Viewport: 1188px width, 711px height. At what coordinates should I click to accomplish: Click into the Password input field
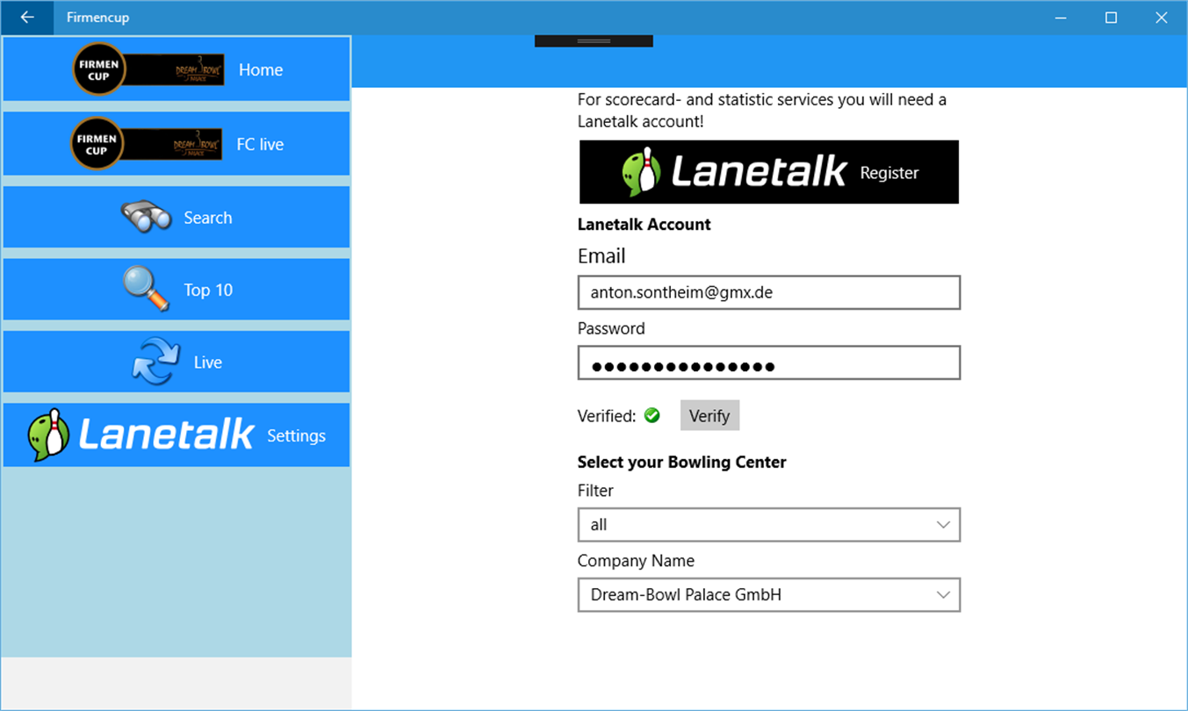pyautogui.click(x=769, y=363)
